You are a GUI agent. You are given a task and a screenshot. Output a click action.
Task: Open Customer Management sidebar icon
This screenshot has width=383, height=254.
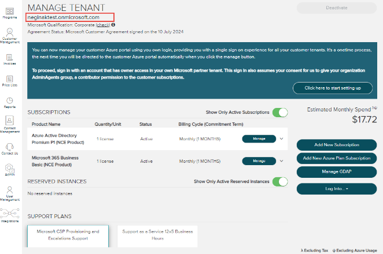pos(10,35)
